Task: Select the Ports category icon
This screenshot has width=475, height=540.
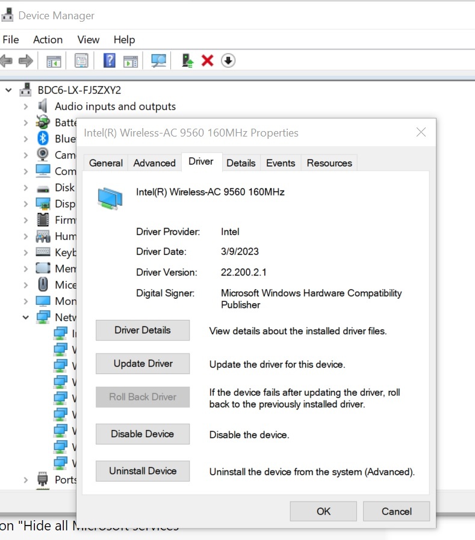Action: click(43, 479)
